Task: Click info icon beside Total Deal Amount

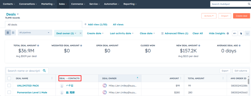Action: pos(38,46)
